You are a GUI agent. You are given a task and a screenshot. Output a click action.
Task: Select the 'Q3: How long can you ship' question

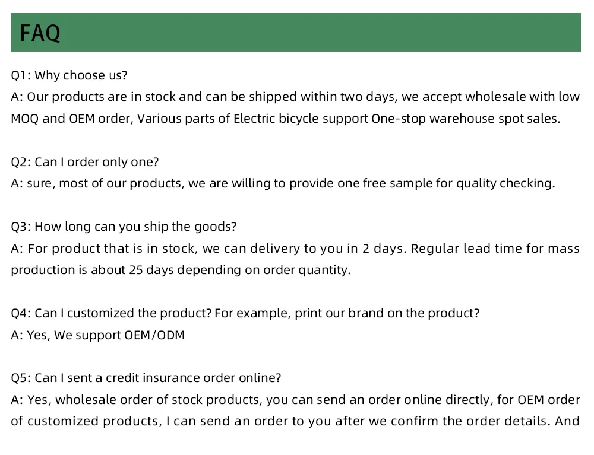tap(124, 227)
